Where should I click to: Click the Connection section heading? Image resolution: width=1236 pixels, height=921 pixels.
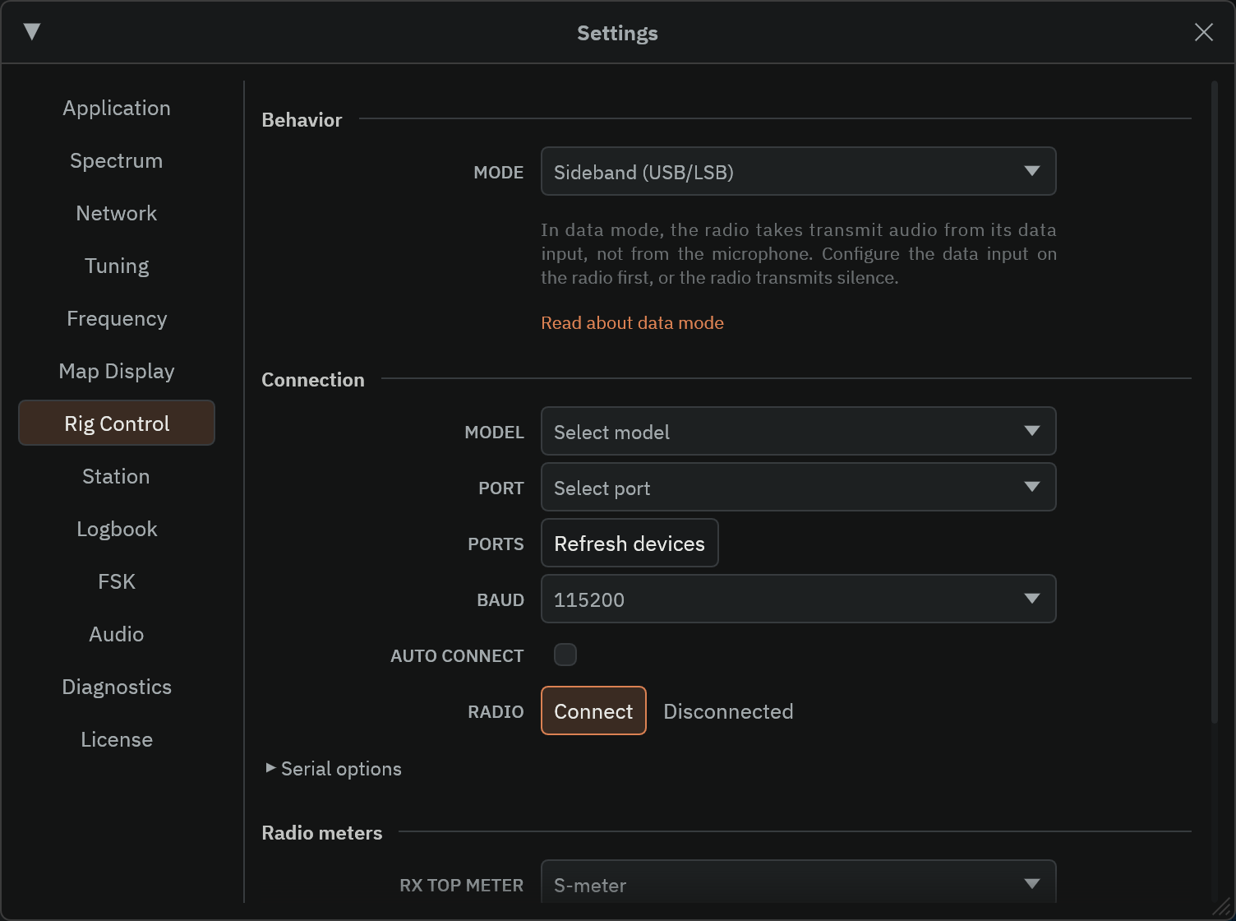(313, 380)
